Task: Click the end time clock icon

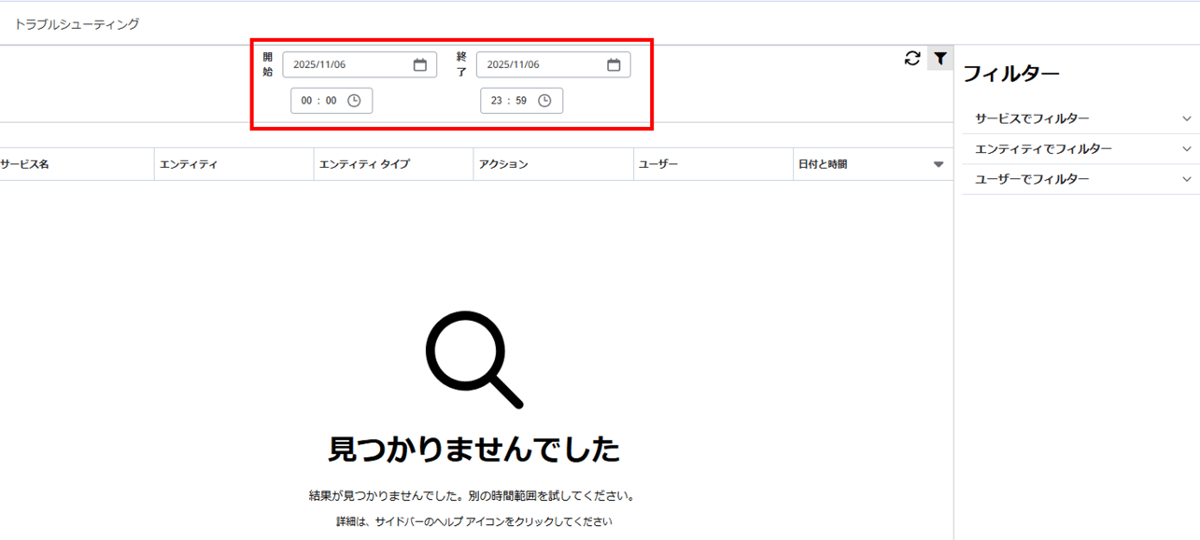Action: [544, 101]
